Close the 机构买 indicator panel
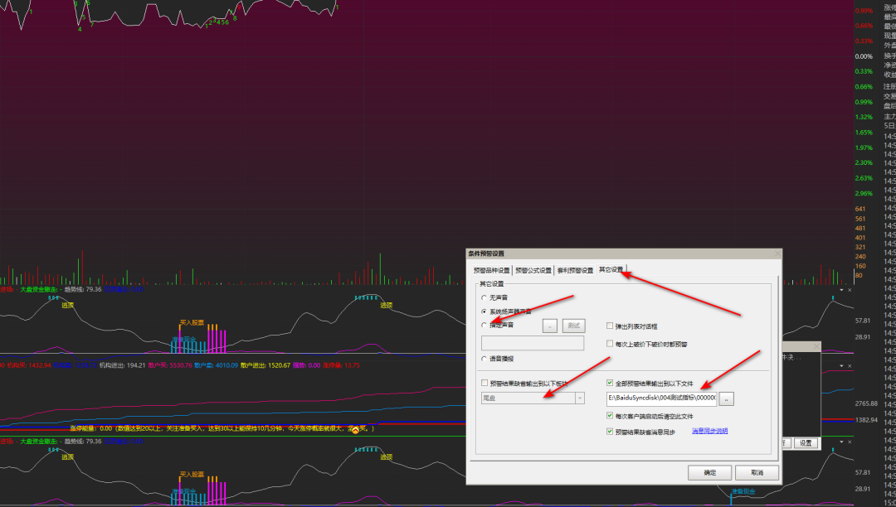 point(850,365)
